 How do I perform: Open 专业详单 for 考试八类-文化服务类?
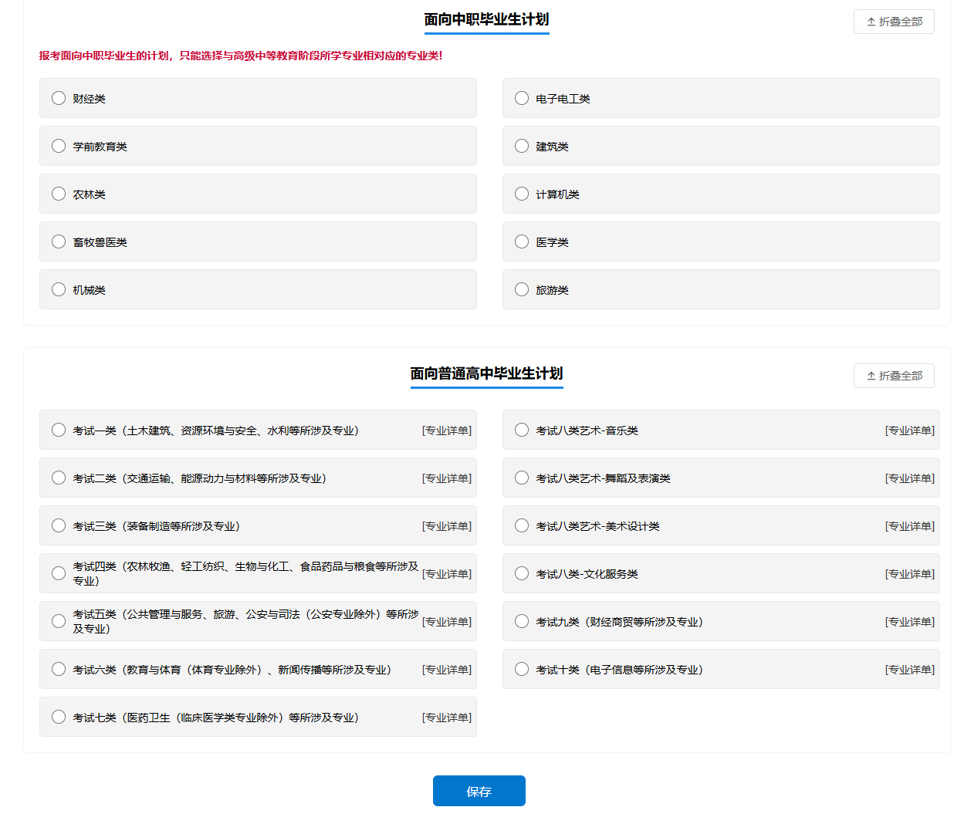[x=909, y=574]
